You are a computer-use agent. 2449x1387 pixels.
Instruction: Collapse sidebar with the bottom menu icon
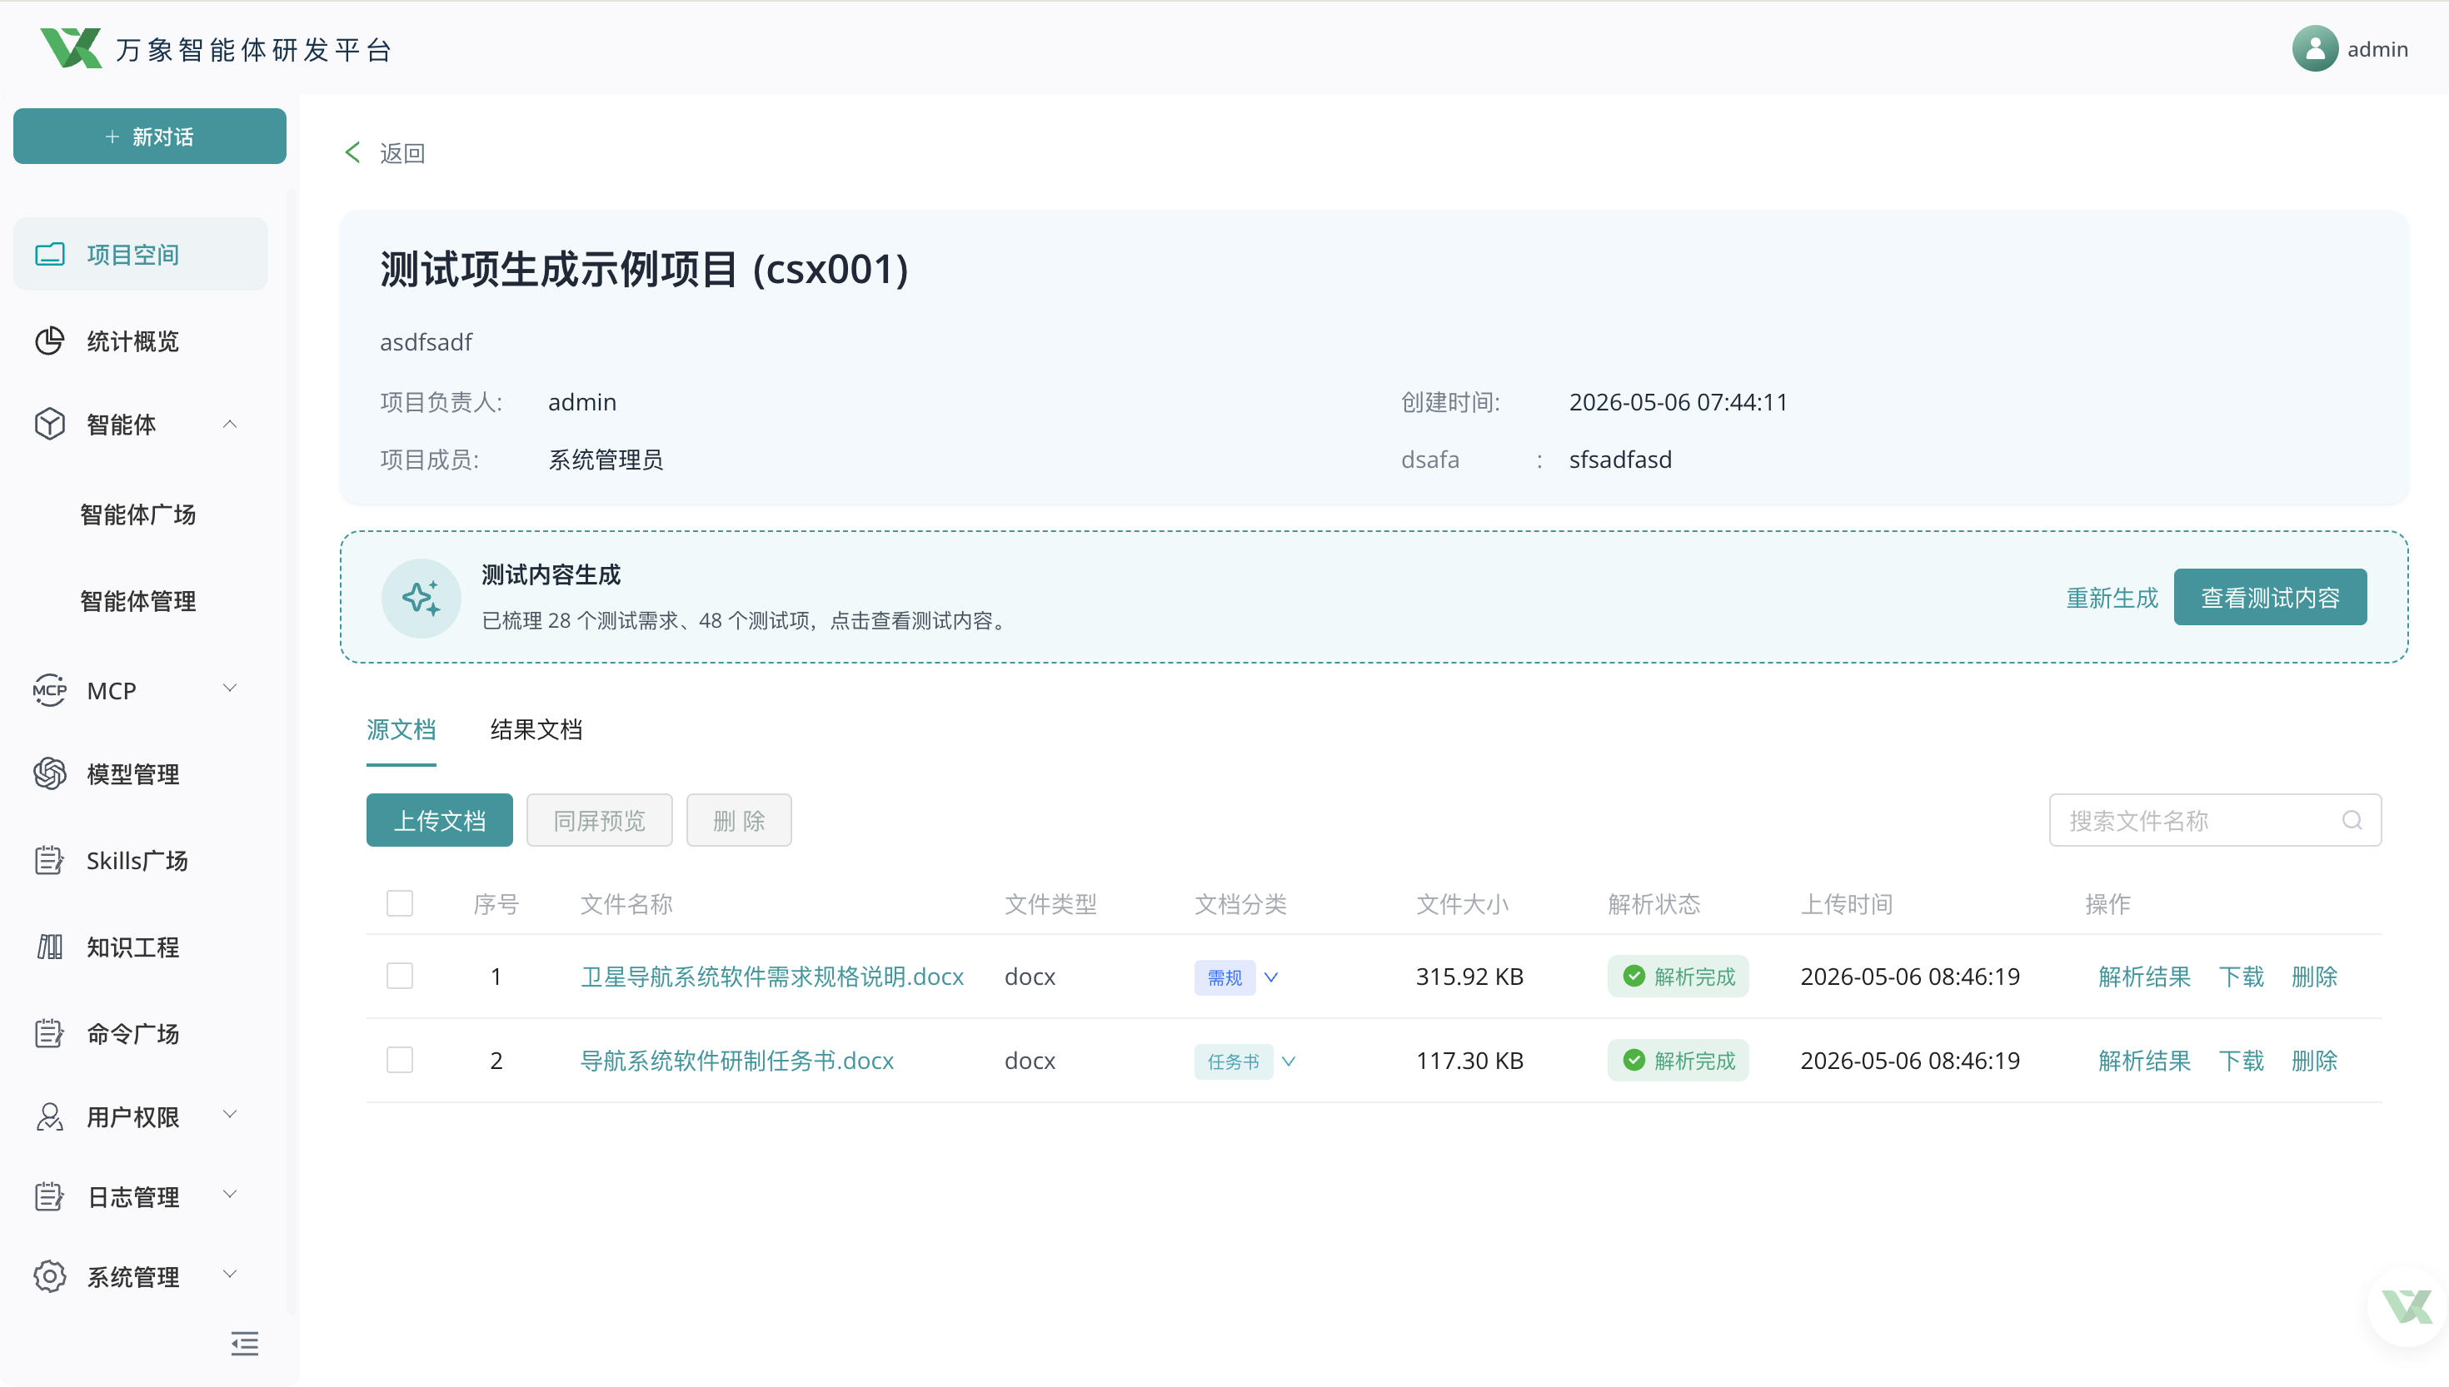pyautogui.click(x=245, y=1345)
